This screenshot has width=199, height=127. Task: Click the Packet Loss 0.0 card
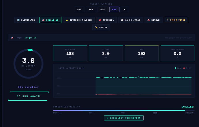(177, 53)
